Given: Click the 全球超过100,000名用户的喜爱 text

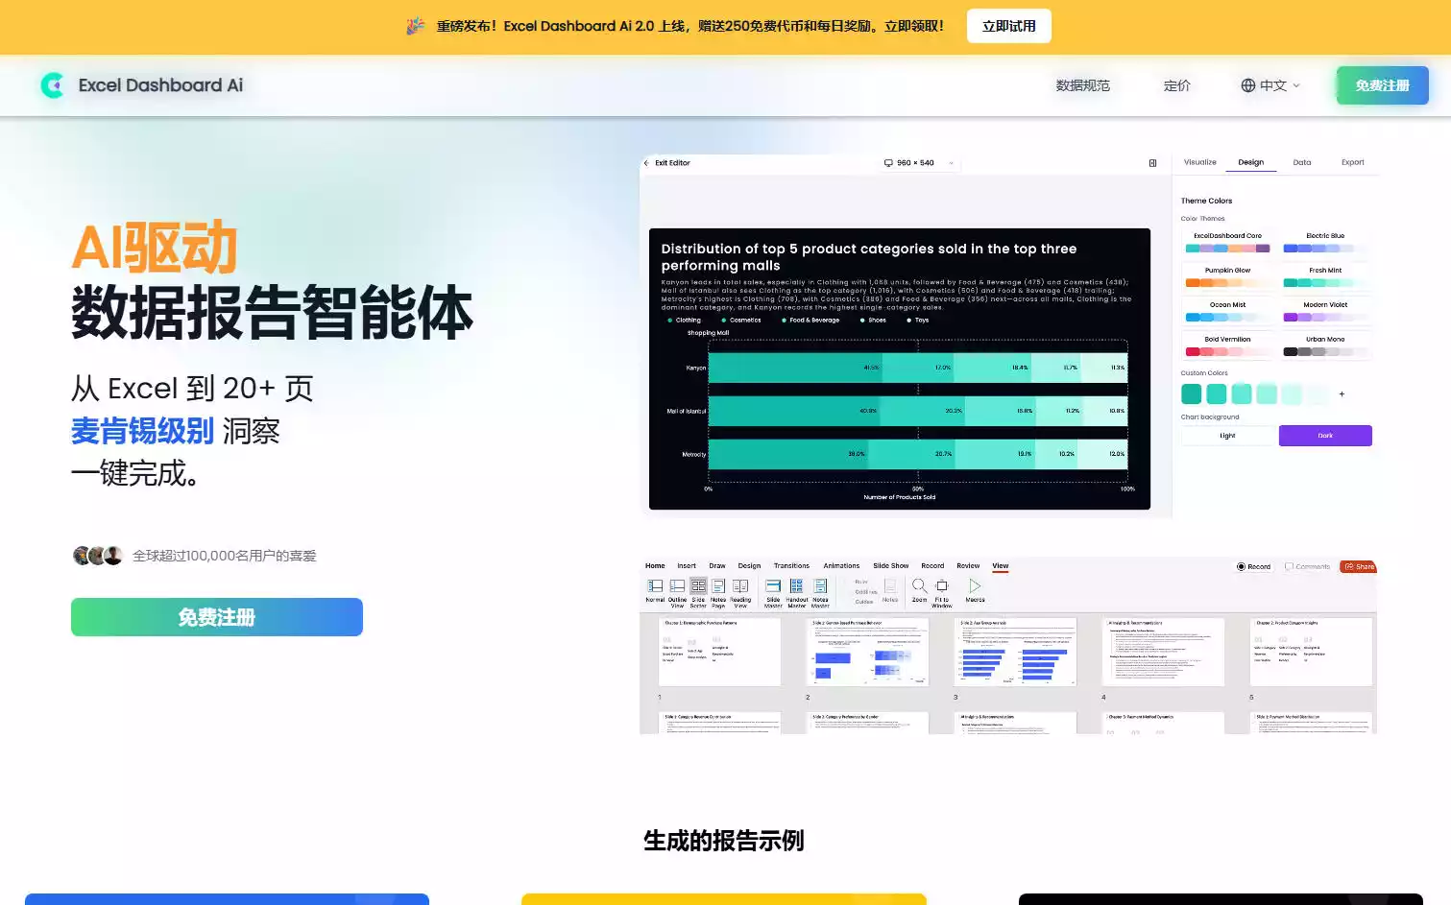Looking at the screenshot, I should point(225,556).
